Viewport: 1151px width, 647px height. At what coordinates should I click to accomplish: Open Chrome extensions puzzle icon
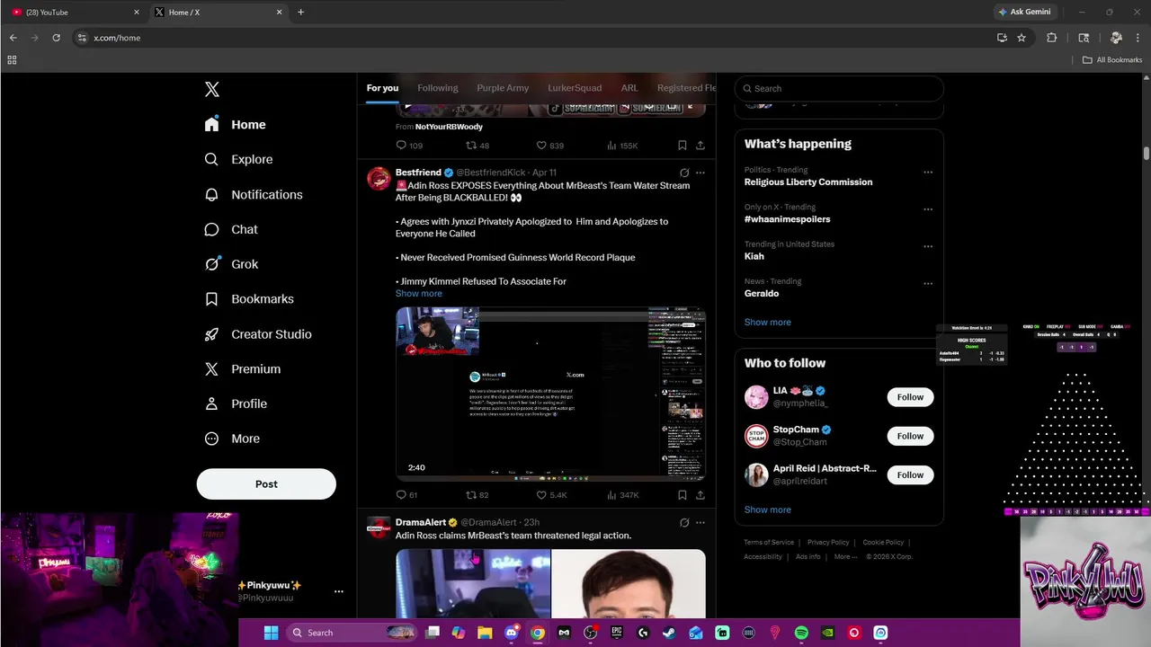[1051, 38]
